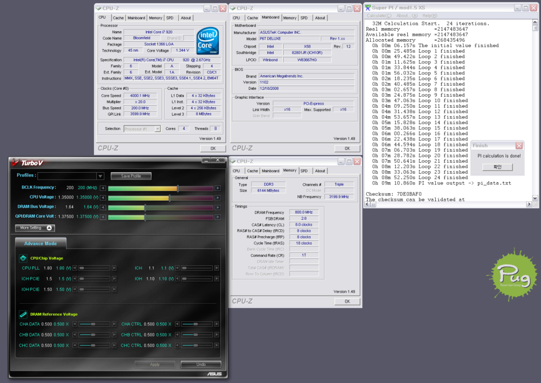Select SPD tab in the Memory window
541x383 pixels.
point(304,171)
